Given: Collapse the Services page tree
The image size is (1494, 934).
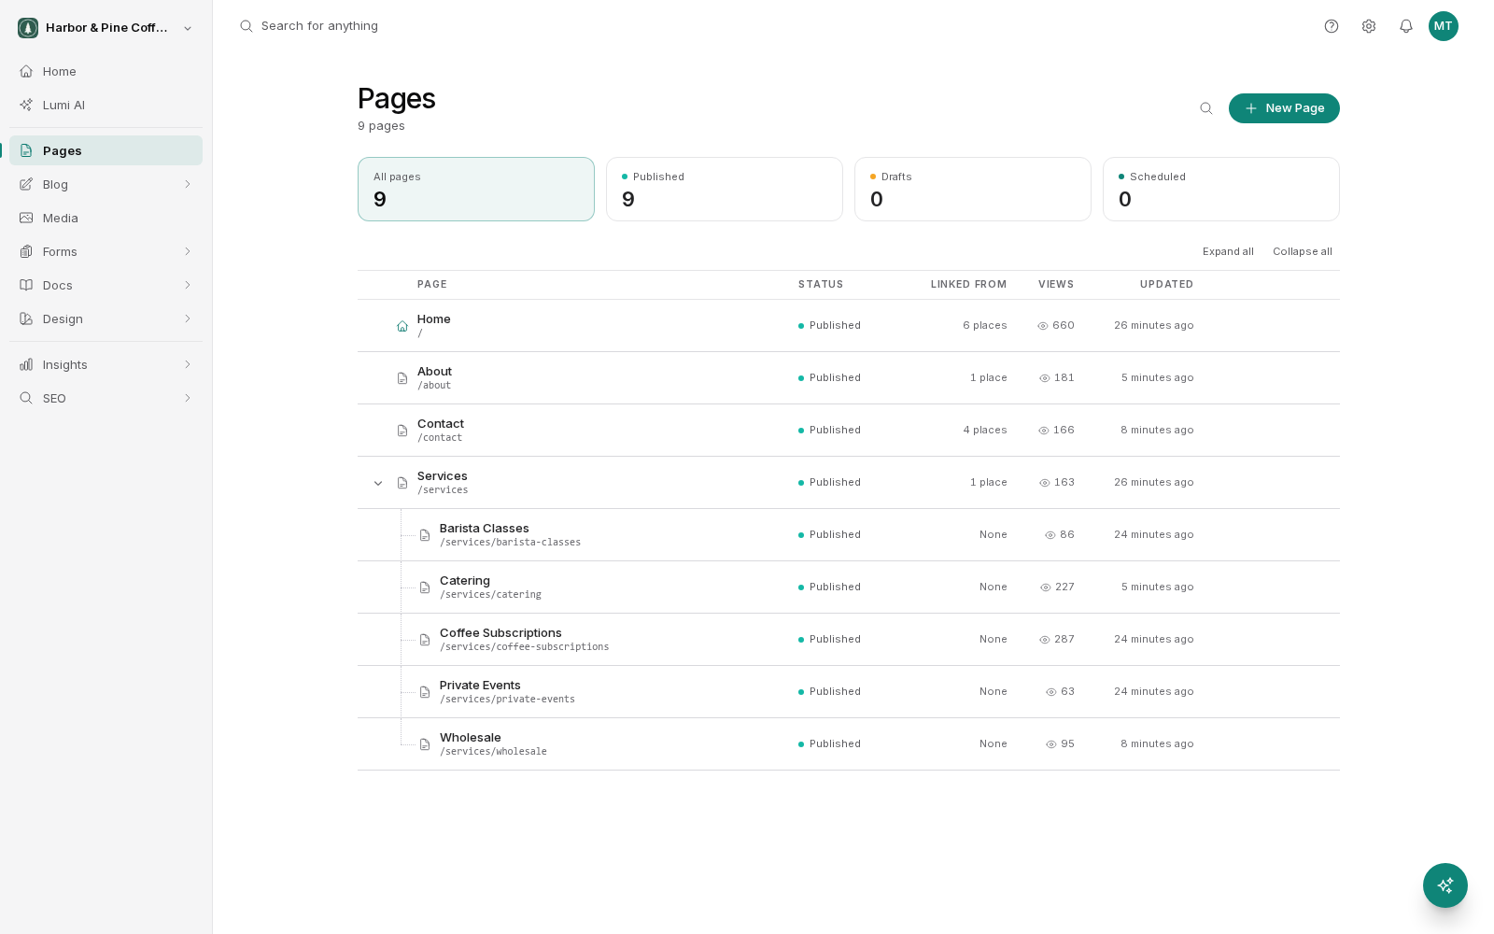Looking at the screenshot, I should click(x=378, y=483).
